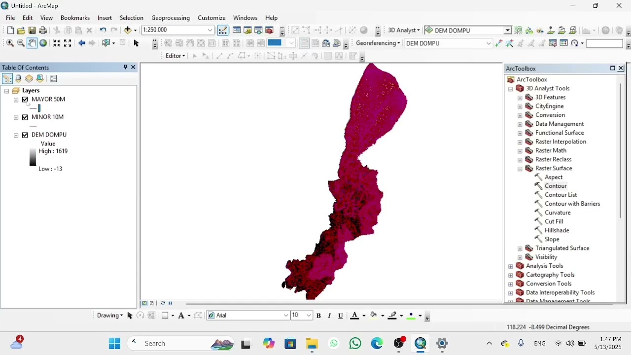Open the Georeferencing menu button
The height and width of the screenshot is (355, 631).
click(378, 43)
